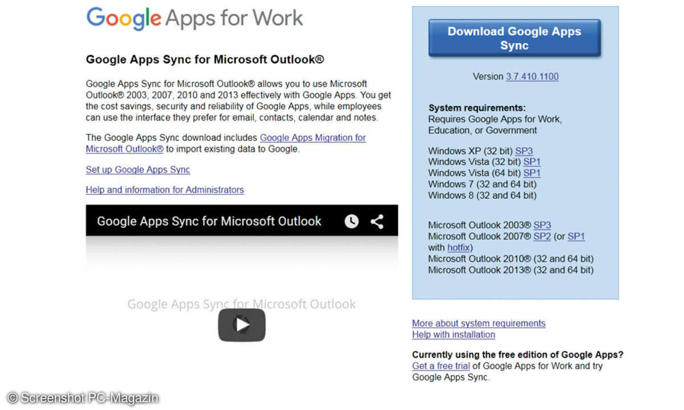The width and height of the screenshot is (684, 410).
Task: Click Windows 7 (32 and 64 bit) text
Action: (482, 184)
